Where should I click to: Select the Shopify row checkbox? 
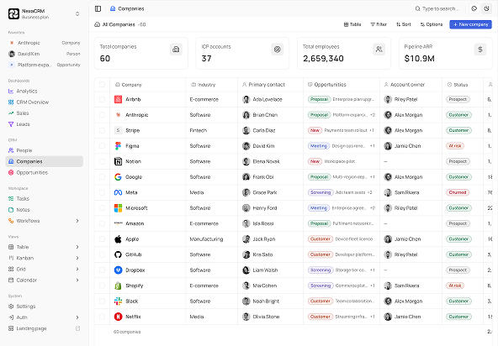point(102,286)
